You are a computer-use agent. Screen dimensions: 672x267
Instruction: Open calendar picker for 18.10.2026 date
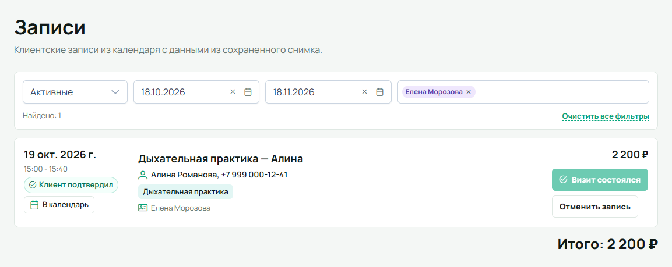248,92
